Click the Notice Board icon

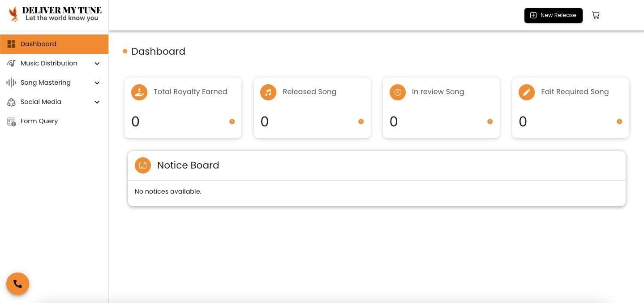(x=143, y=165)
